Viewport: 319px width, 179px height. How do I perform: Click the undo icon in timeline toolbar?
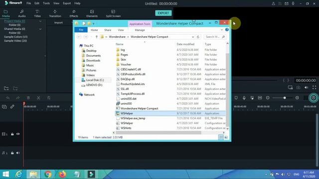[x=7, y=98]
